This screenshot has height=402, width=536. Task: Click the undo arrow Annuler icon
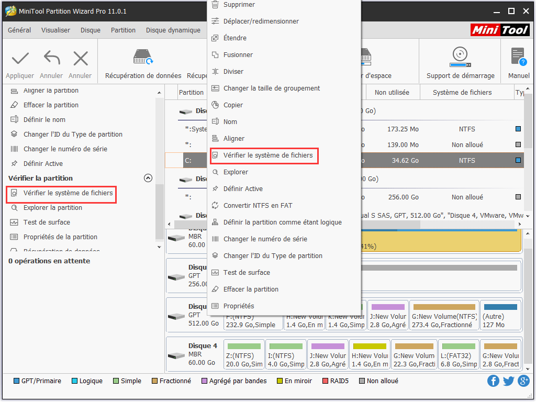[x=52, y=58]
